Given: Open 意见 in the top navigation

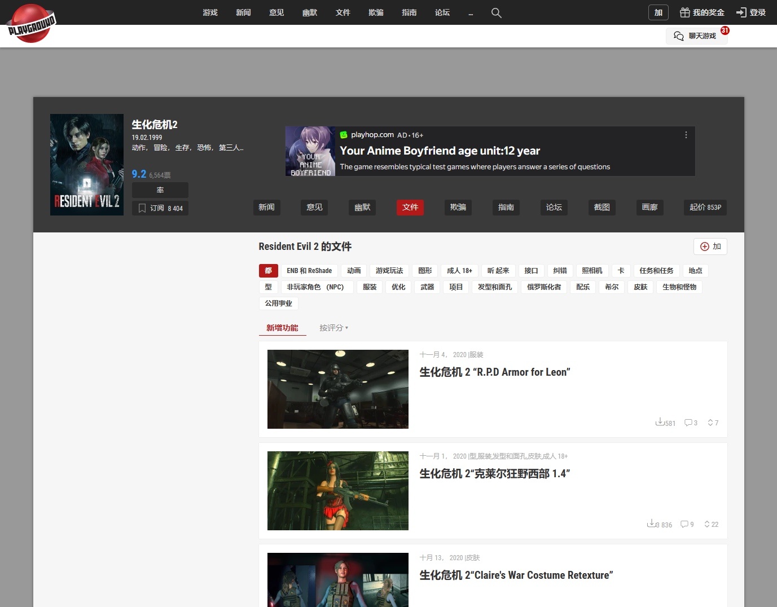Looking at the screenshot, I should coord(277,12).
